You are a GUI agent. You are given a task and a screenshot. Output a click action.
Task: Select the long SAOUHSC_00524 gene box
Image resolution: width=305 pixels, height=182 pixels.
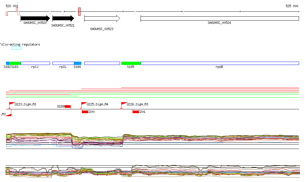click(220, 18)
